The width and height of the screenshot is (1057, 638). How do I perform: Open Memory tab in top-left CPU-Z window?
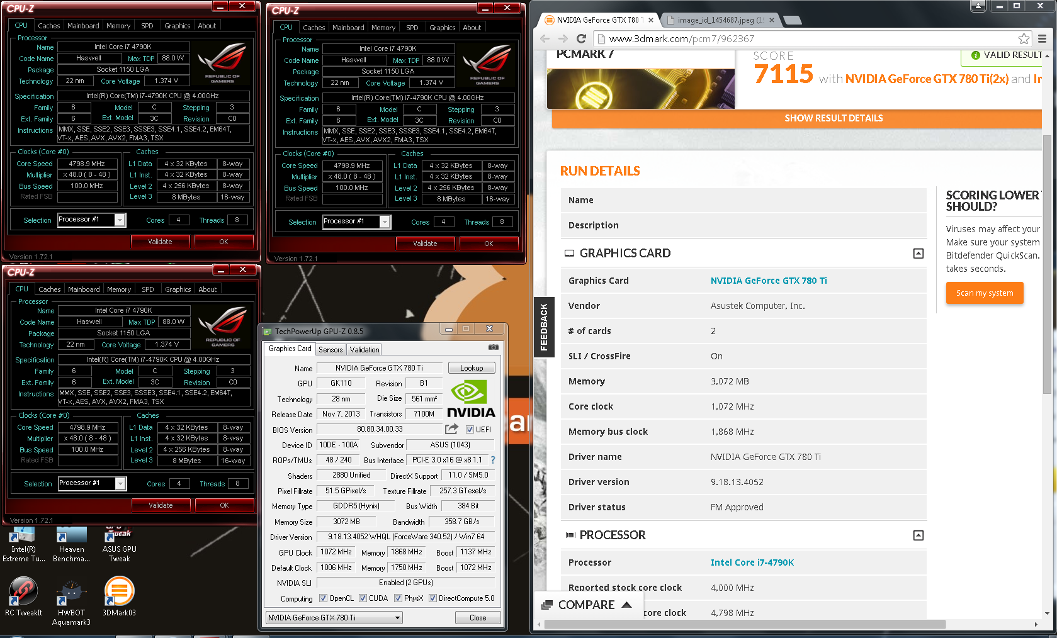(x=118, y=26)
